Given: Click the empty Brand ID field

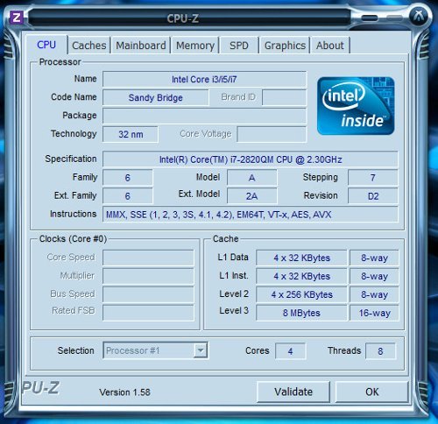Looking at the screenshot, I should 284,97.
